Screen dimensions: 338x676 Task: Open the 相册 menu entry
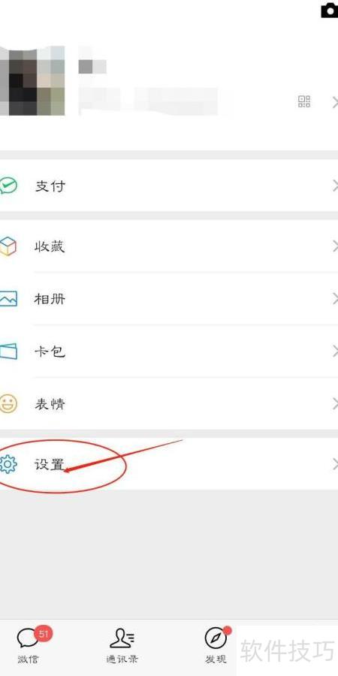coord(169,299)
